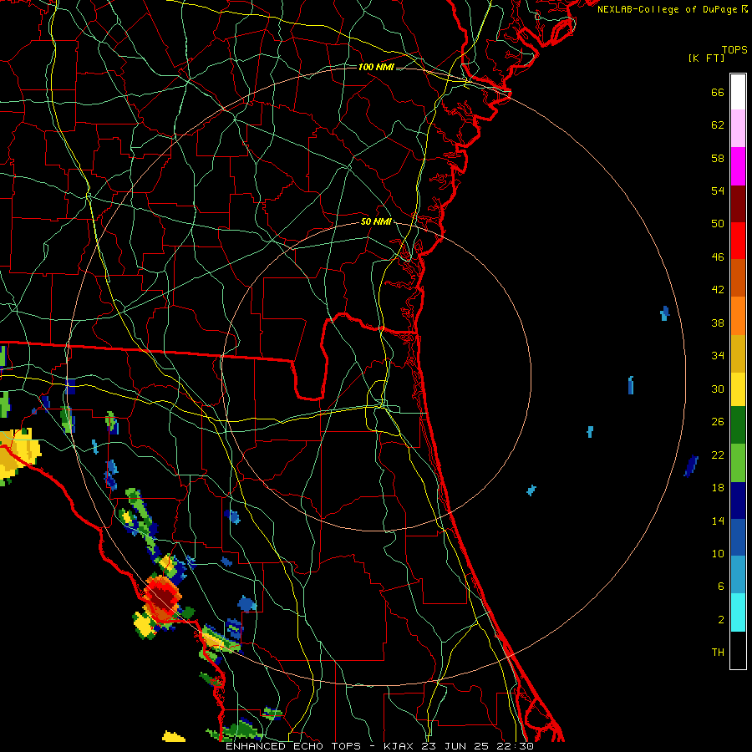Click the legend value "66"
752x752 pixels.
click(718, 93)
